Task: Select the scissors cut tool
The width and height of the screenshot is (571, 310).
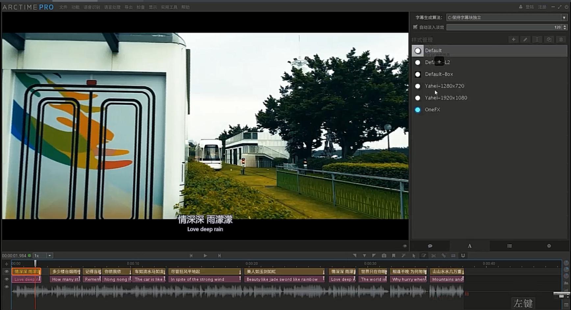Action: tap(433, 255)
